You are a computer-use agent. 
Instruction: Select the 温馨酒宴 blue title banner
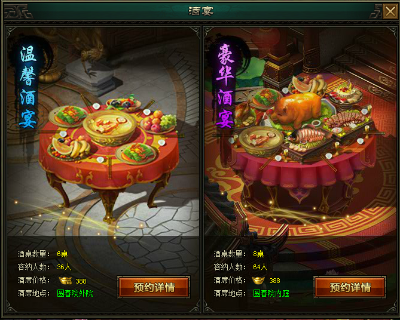[x=28, y=86]
